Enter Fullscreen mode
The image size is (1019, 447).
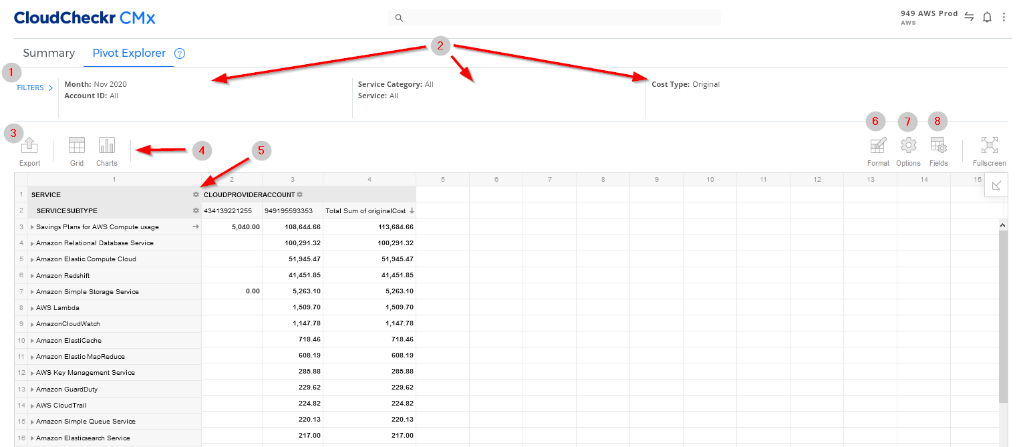(x=990, y=145)
